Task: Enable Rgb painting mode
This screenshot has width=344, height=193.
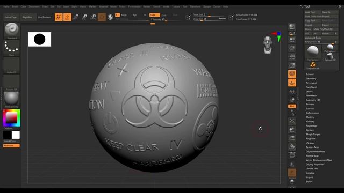Action: click(x=134, y=15)
